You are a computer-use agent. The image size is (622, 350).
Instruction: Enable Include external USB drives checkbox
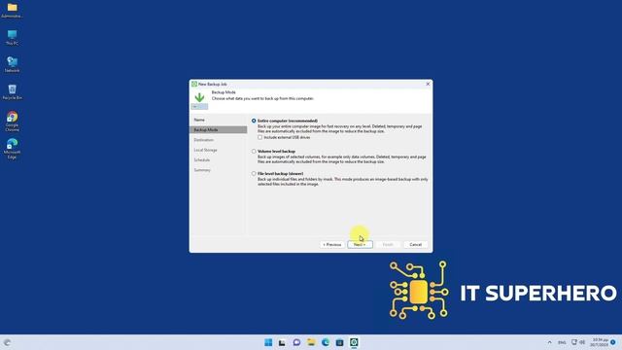click(x=259, y=137)
